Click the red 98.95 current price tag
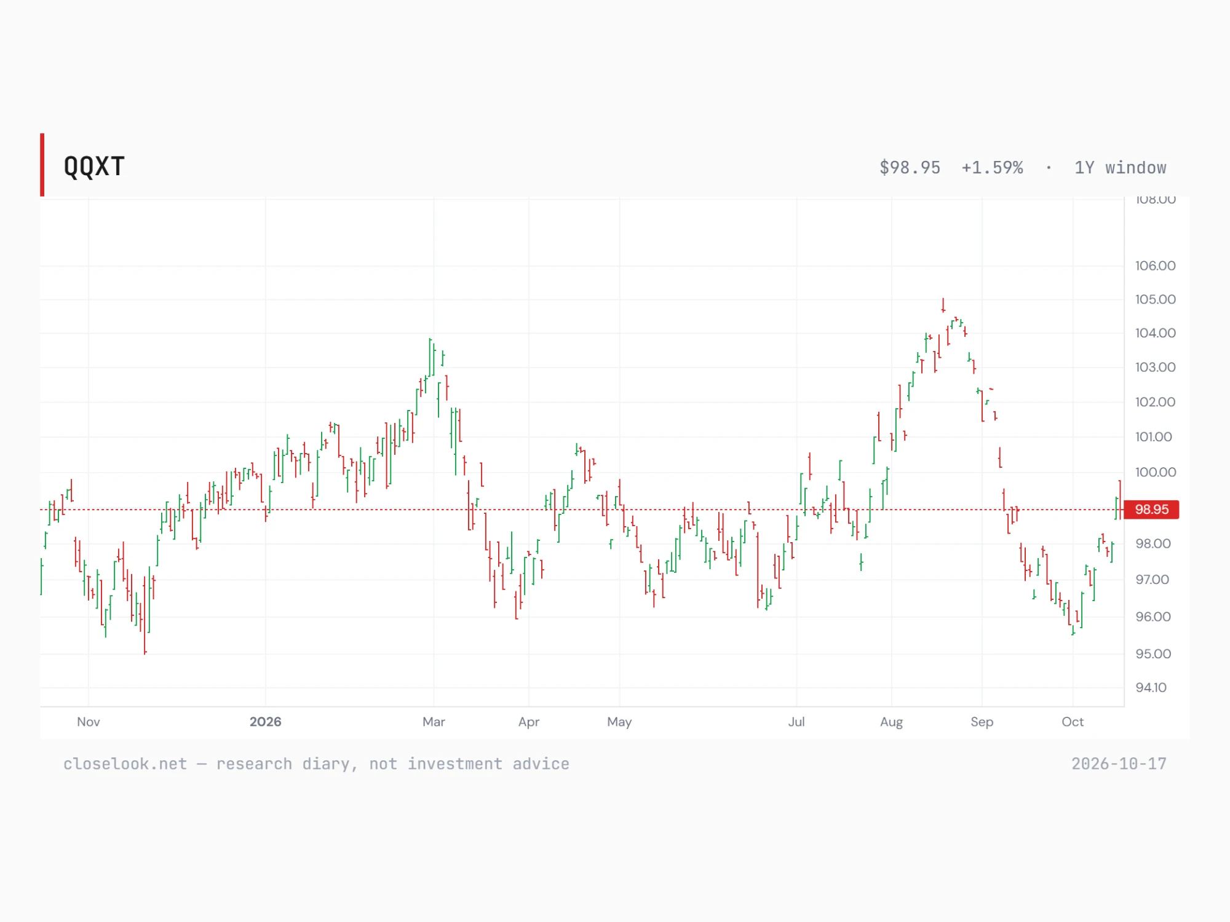1230x922 pixels. (x=1151, y=510)
